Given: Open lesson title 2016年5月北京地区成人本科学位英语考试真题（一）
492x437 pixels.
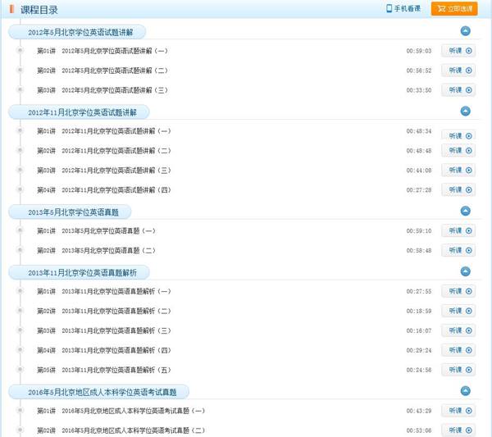Looking at the screenshot, I should [133, 411].
